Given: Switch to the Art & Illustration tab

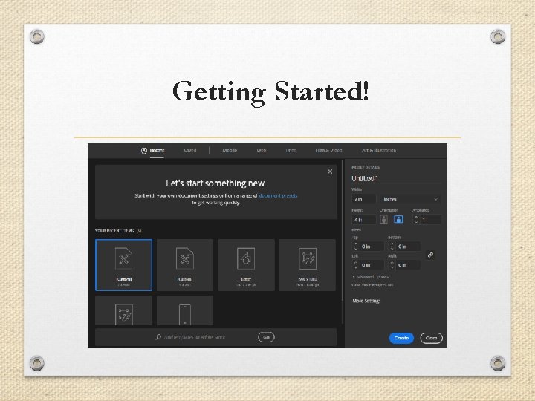Looking at the screenshot, I should (379, 150).
